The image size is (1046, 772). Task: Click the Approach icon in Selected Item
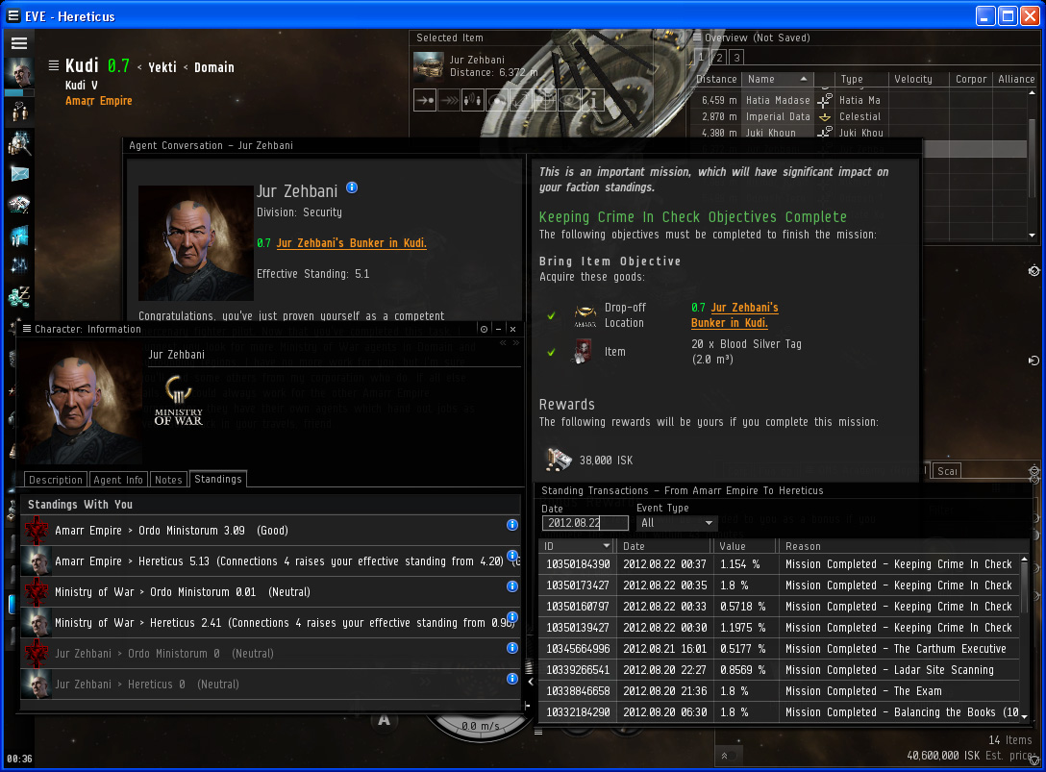(425, 101)
